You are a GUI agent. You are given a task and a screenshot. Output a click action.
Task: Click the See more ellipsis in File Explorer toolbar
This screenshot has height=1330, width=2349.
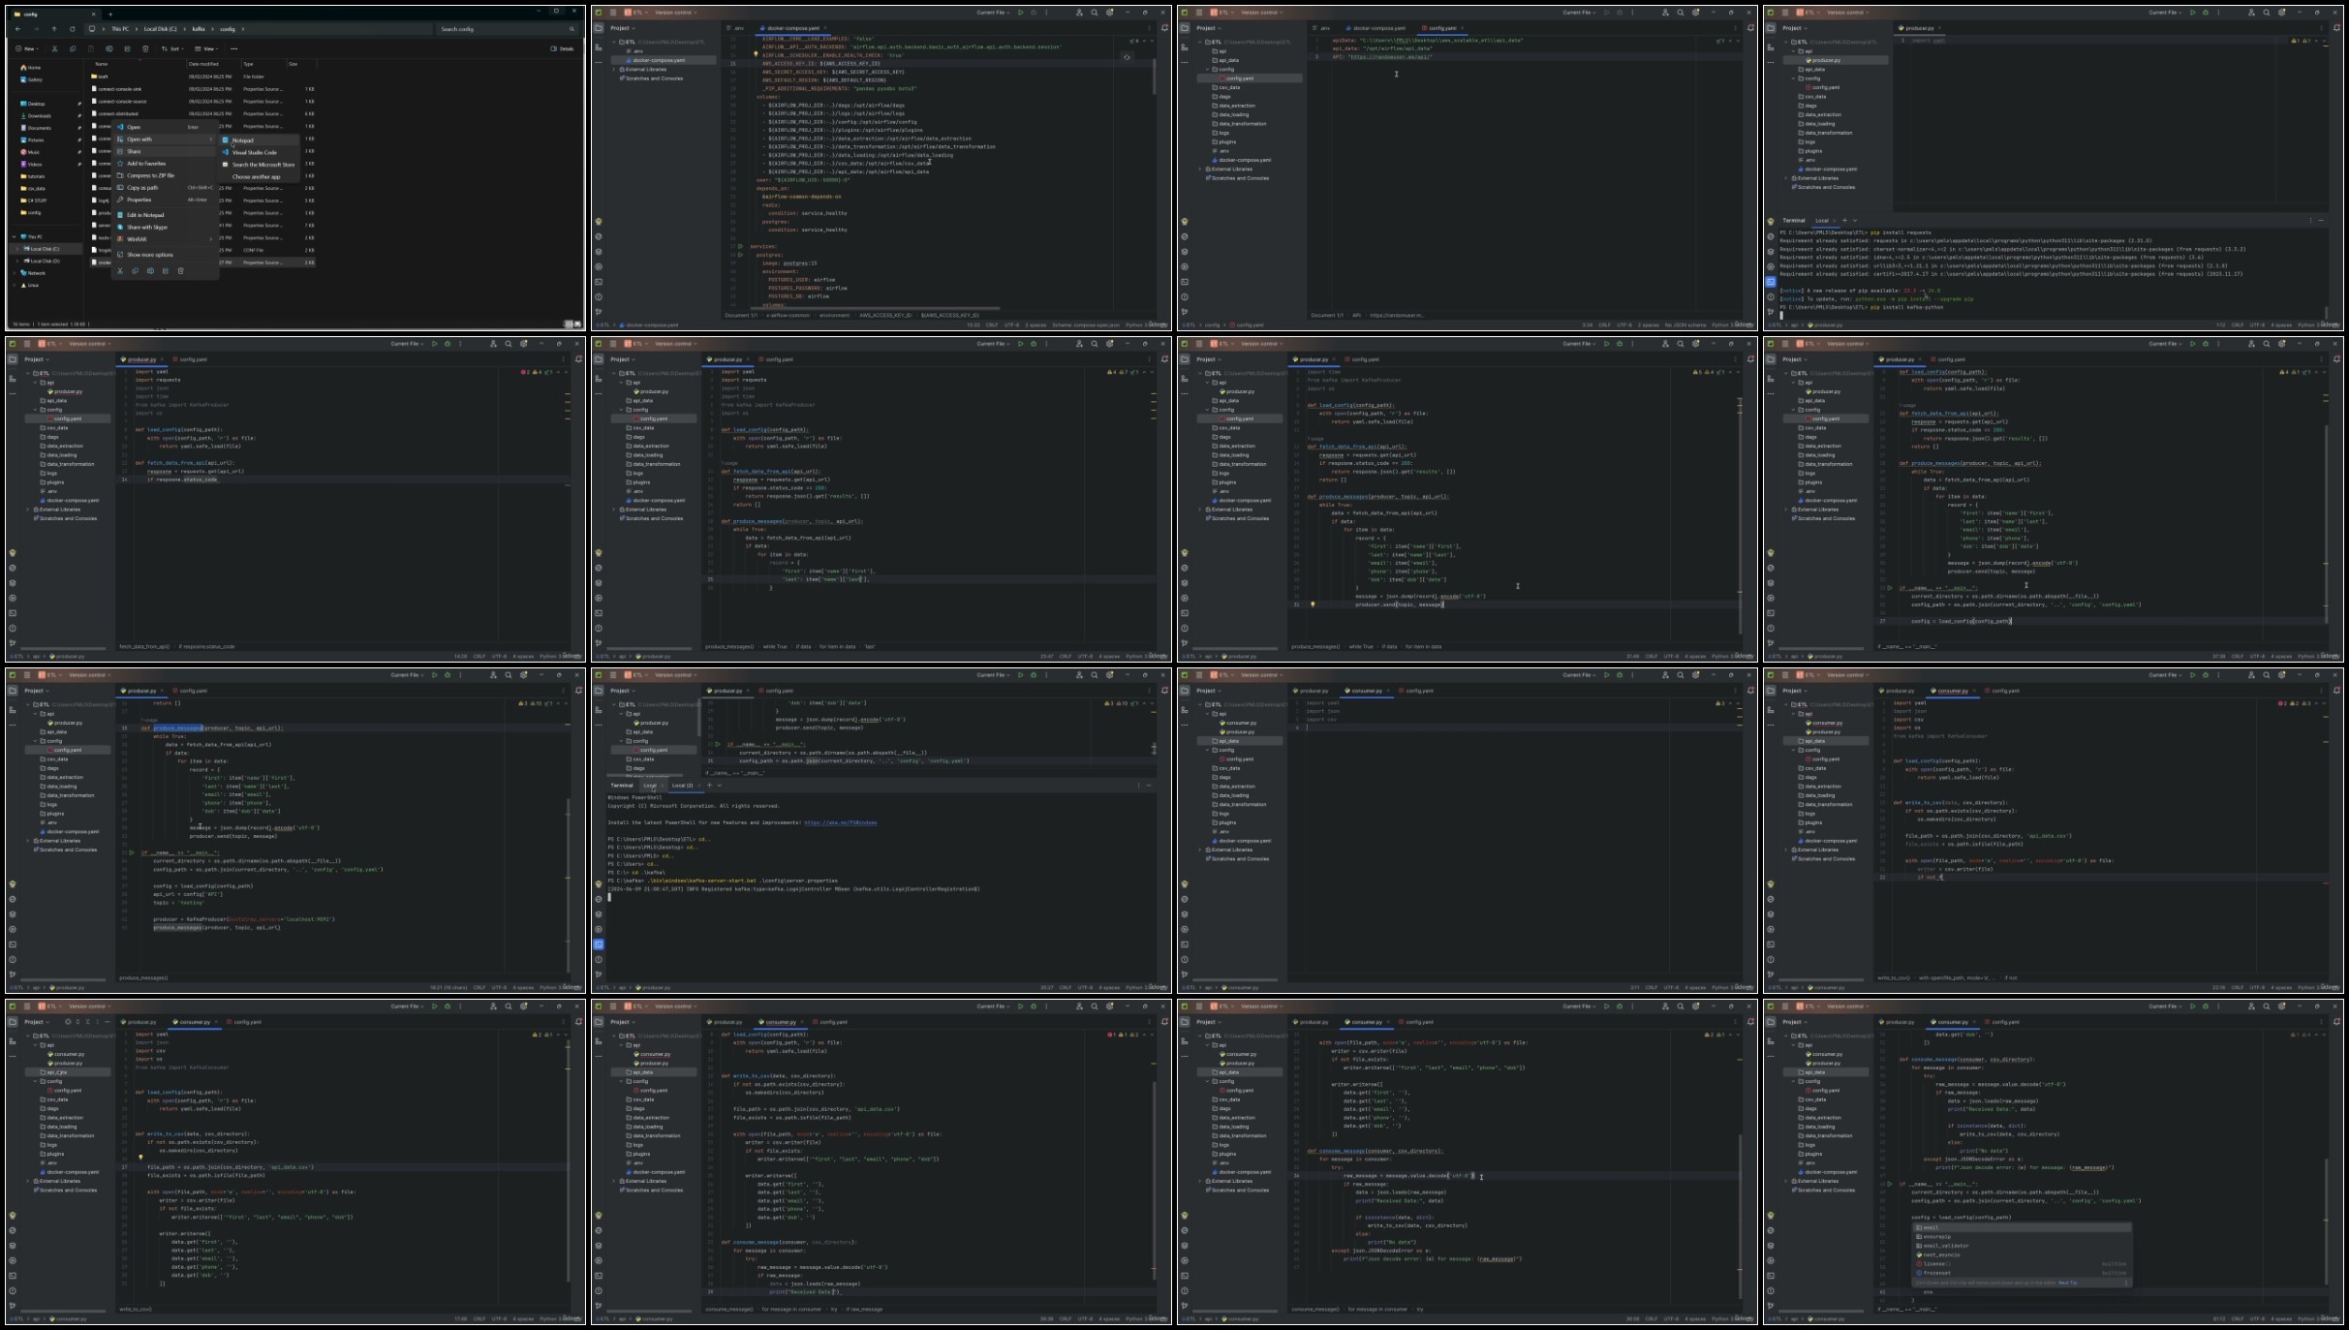tap(233, 48)
